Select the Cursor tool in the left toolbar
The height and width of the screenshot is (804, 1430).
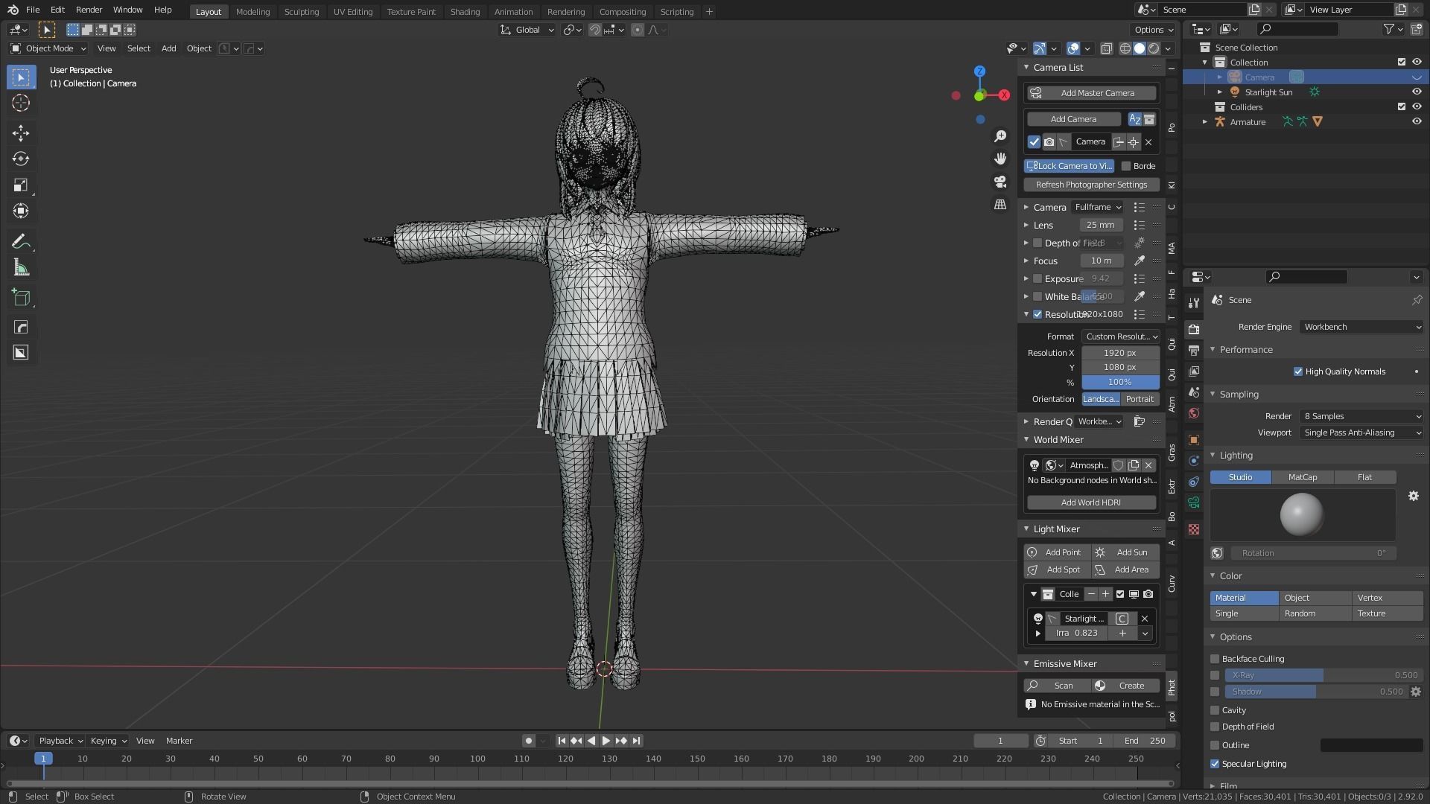(x=21, y=103)
